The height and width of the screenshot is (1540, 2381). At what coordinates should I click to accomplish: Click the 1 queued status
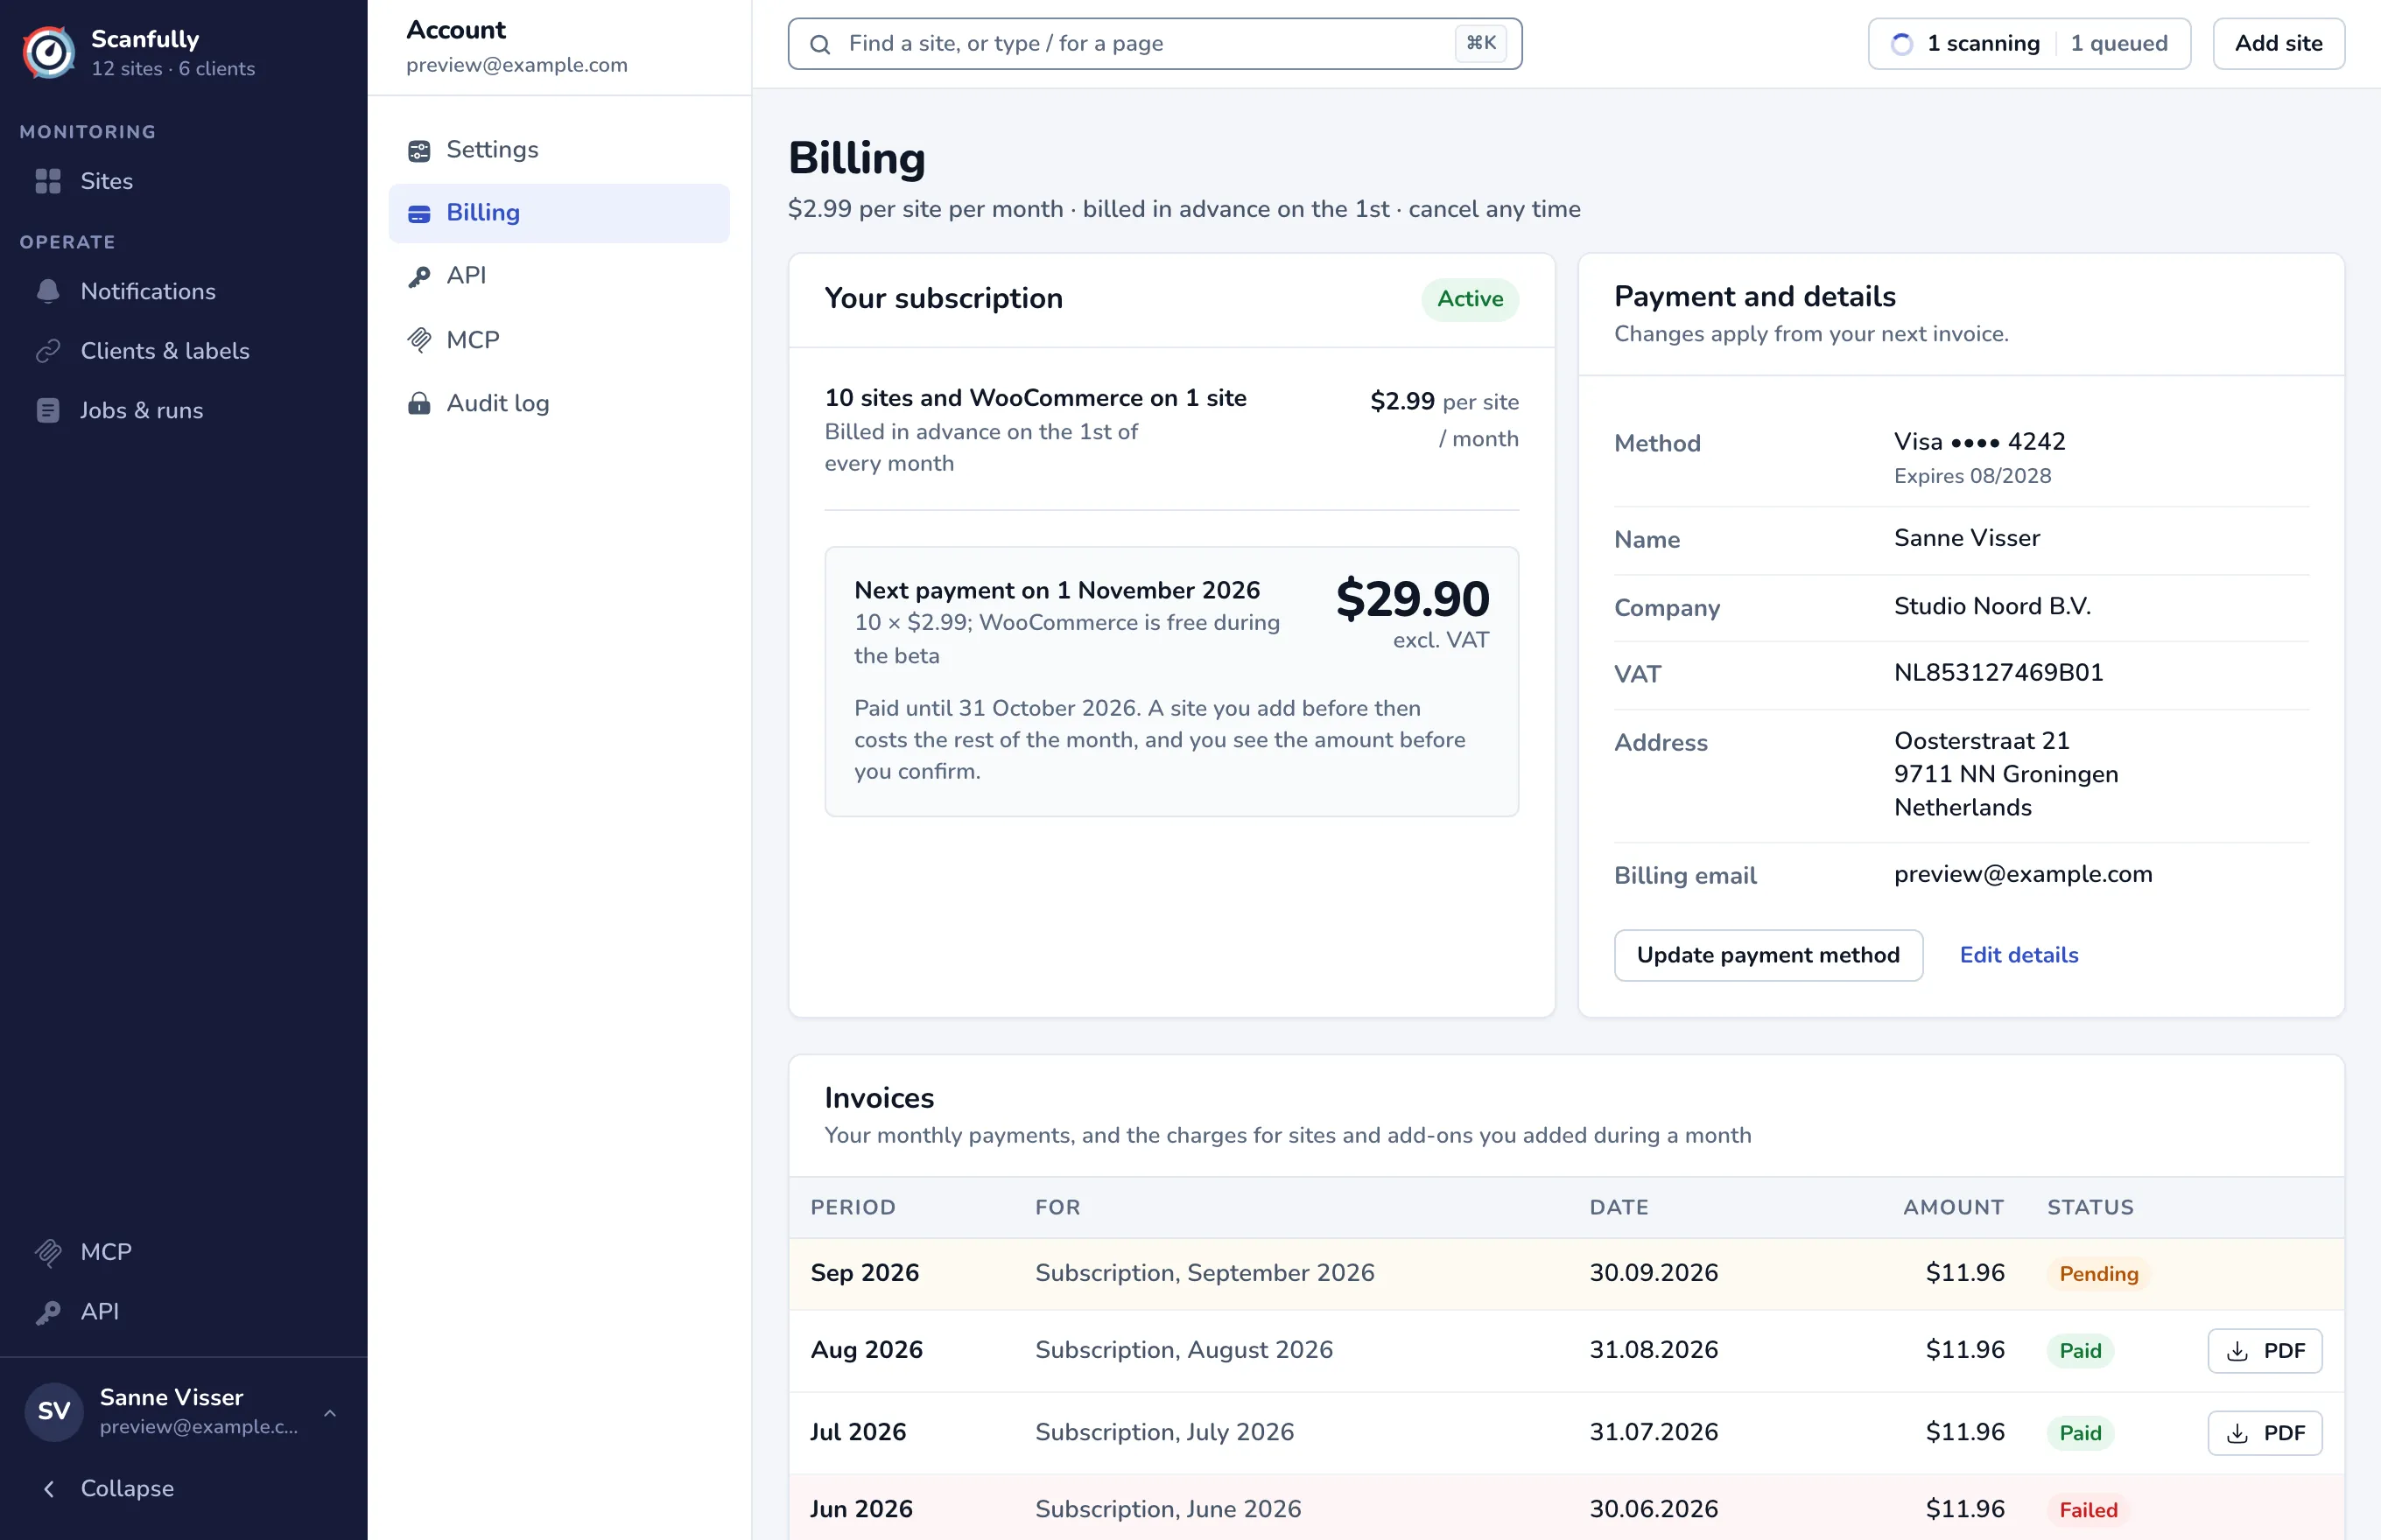pyautogui.click(x=2119, y=43)
